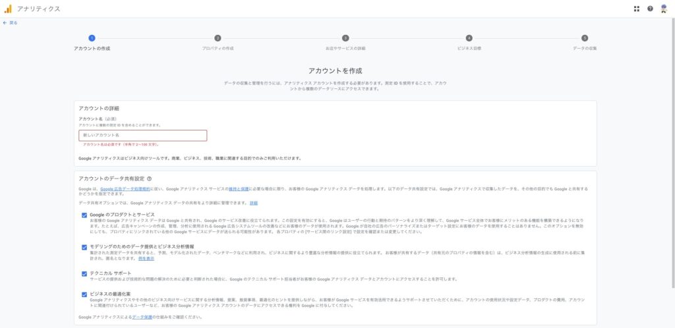
Task: Click the help icon beside アカウントのデータ共有設定
Action: pyautogui.click(x=150, y=179)
